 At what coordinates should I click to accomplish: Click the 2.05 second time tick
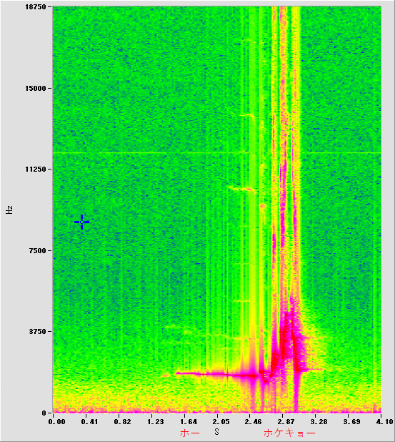point(221,422)
